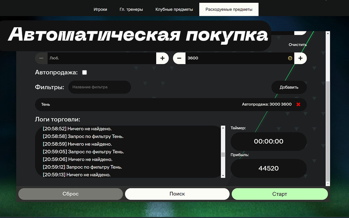Add a new filter with Добавить
The width and height of the screenshot is (349, 218).
coord(289,87)
